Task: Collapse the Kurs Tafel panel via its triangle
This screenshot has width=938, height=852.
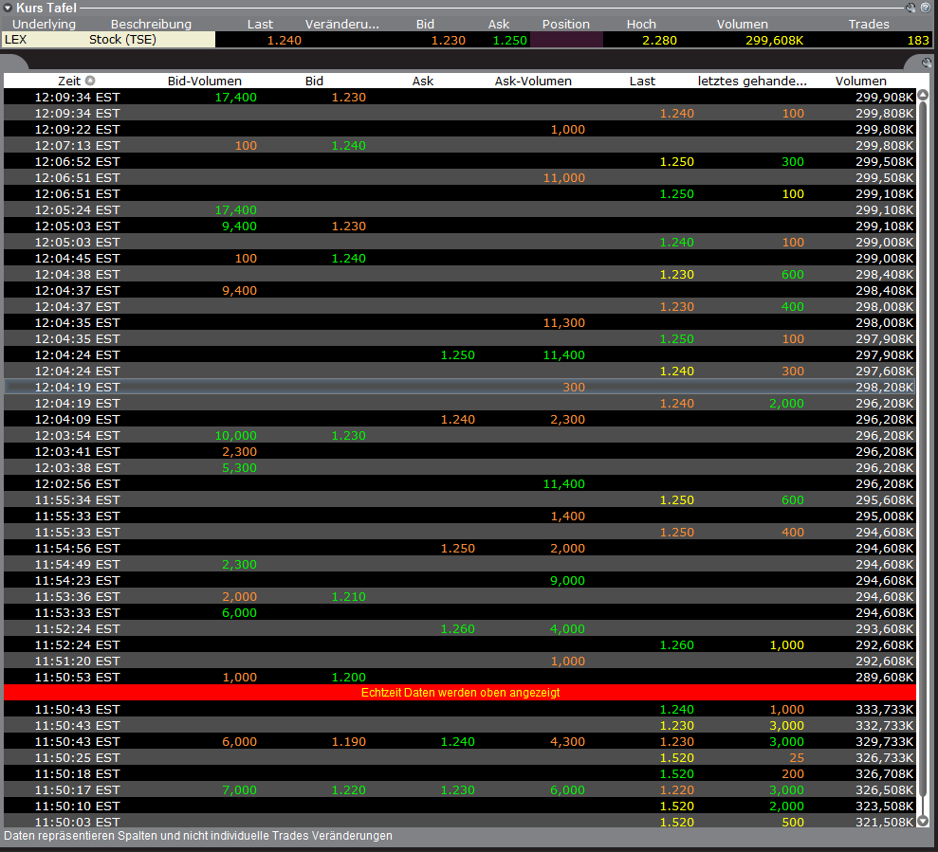Action: 8,8
